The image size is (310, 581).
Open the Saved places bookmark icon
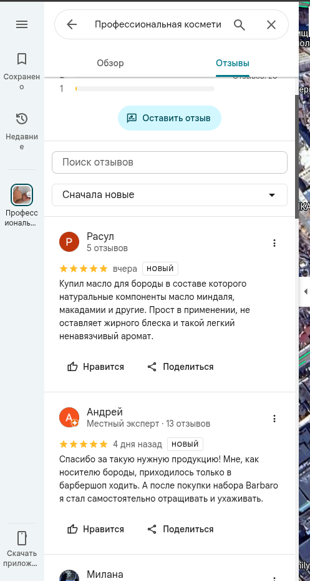point(22,59)
